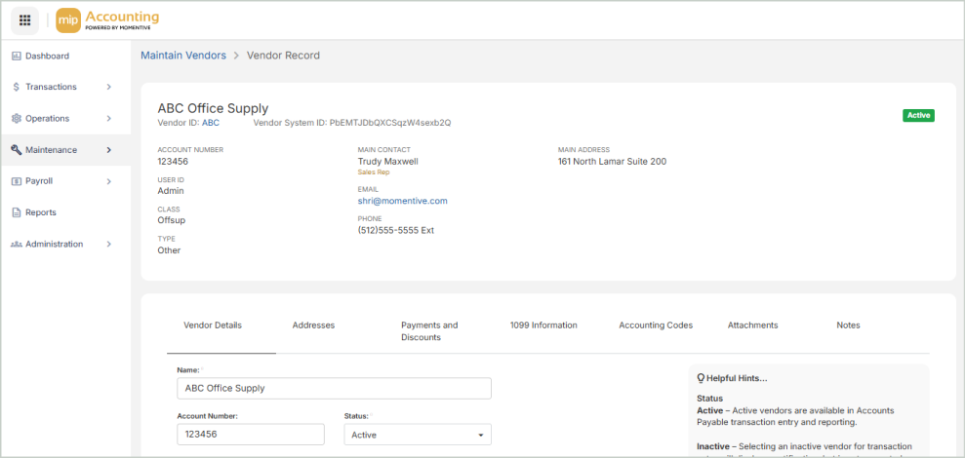Expand the Transactions menu chevron
This screenshot has width=965, height=458.
108,88
